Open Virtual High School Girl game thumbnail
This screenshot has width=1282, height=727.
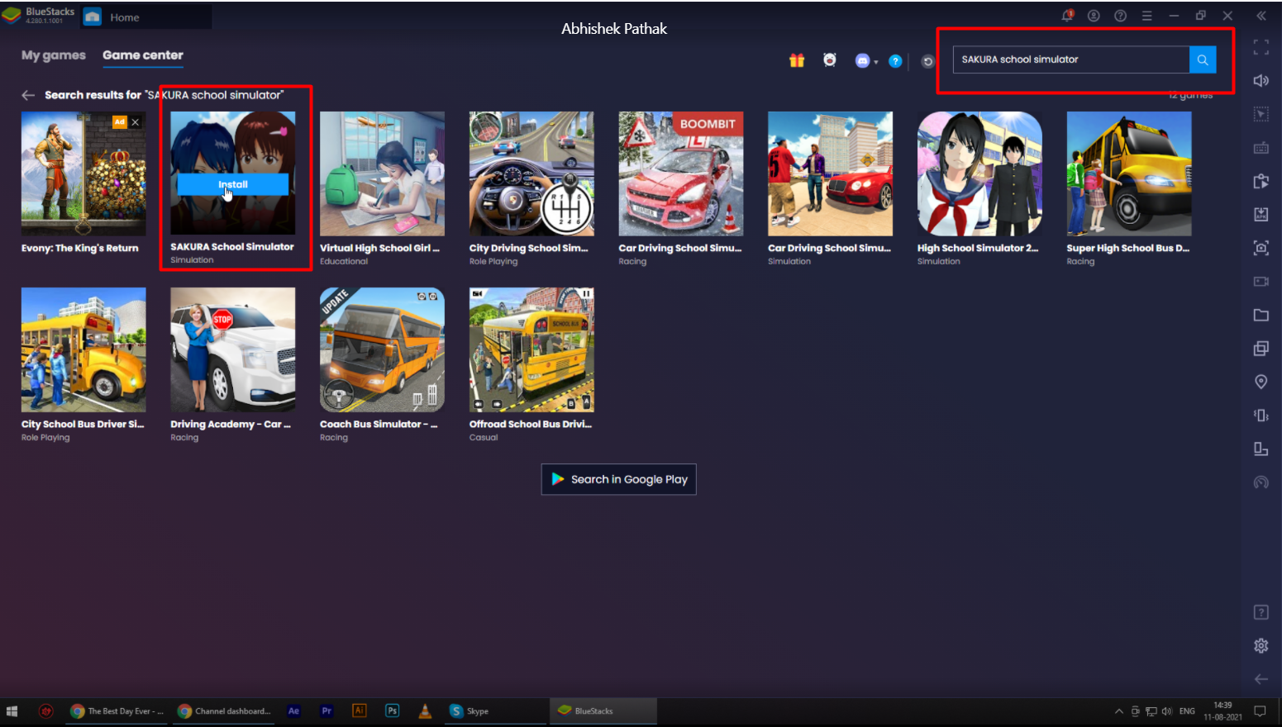pyautogui.click(x=382, y=173)
